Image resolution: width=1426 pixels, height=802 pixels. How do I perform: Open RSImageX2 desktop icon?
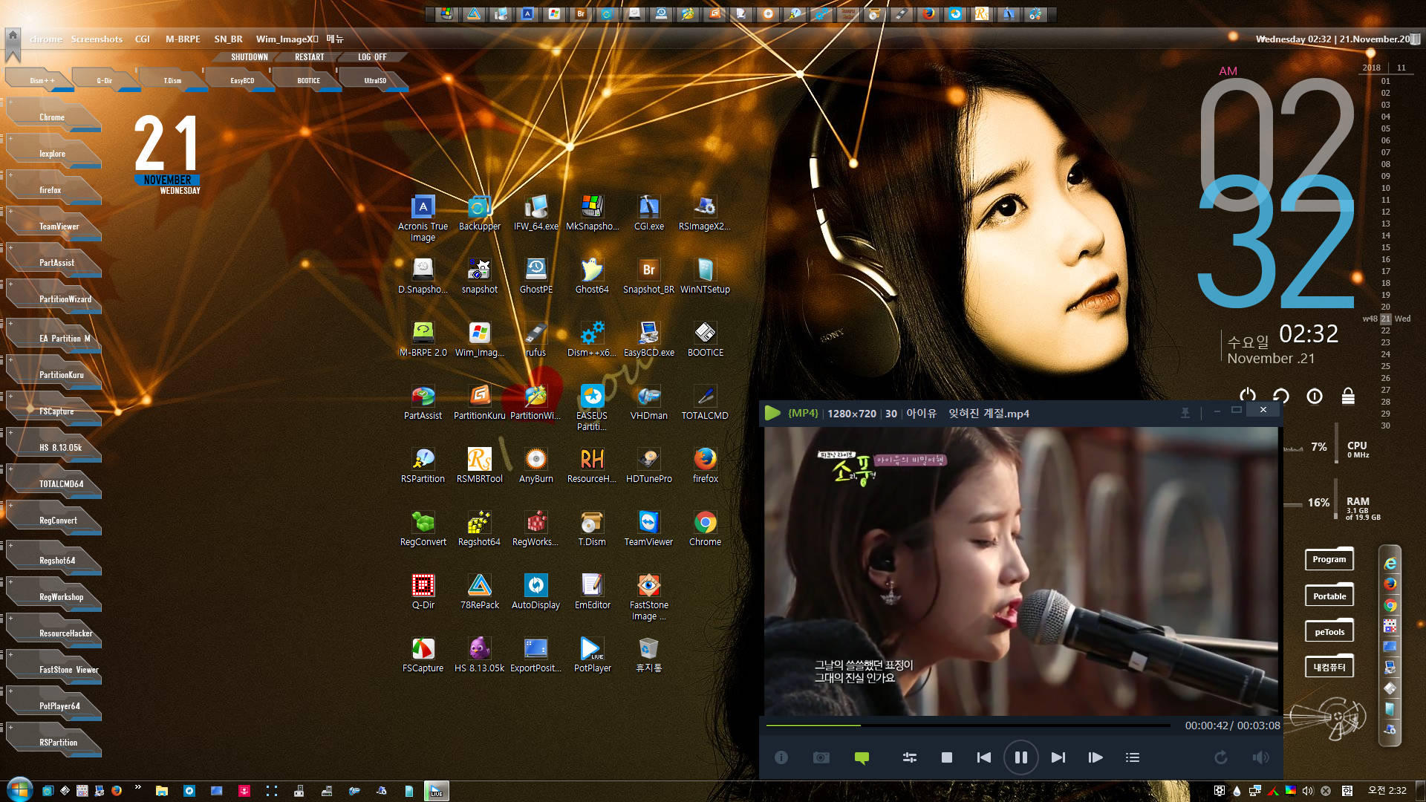(705, 213)
